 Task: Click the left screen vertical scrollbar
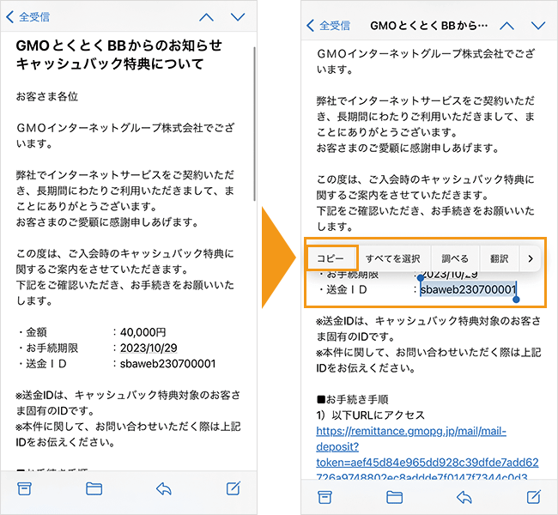coord(254,124)
